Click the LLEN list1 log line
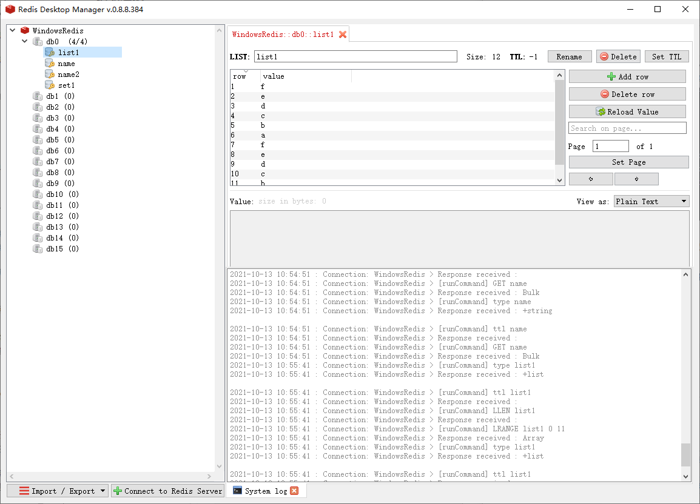 [x=383, y=410]
